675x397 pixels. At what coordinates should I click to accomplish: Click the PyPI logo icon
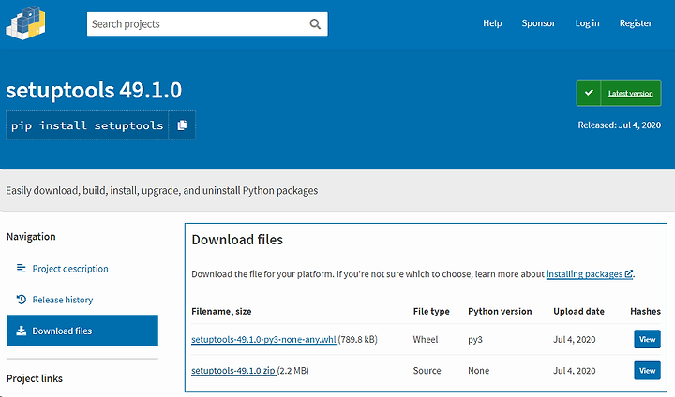coord(25,23)
